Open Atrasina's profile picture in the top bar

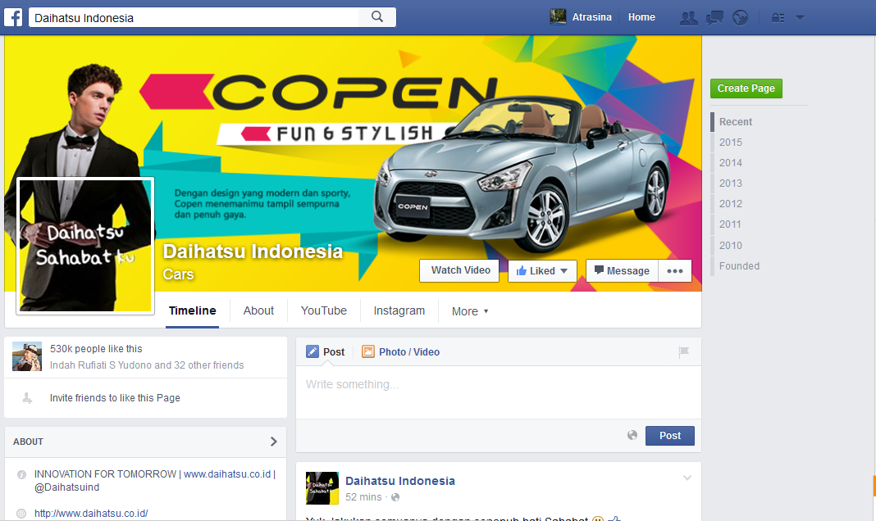pyautogui.click(x=558, y=17)
